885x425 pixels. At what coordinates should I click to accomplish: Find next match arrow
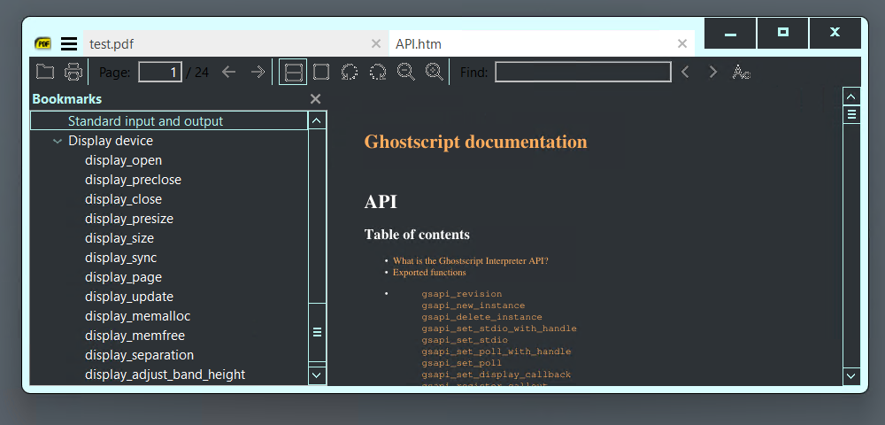click(x=712, y=72)
